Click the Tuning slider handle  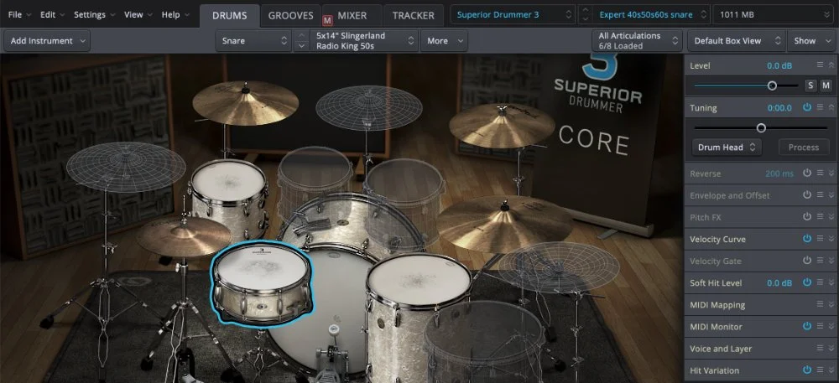(x=761, y=127)
